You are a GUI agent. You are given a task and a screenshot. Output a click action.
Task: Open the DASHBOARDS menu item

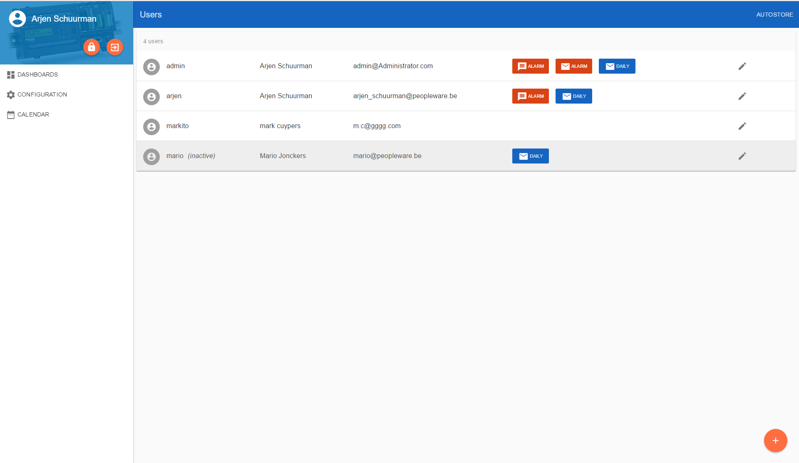(37, 74)
